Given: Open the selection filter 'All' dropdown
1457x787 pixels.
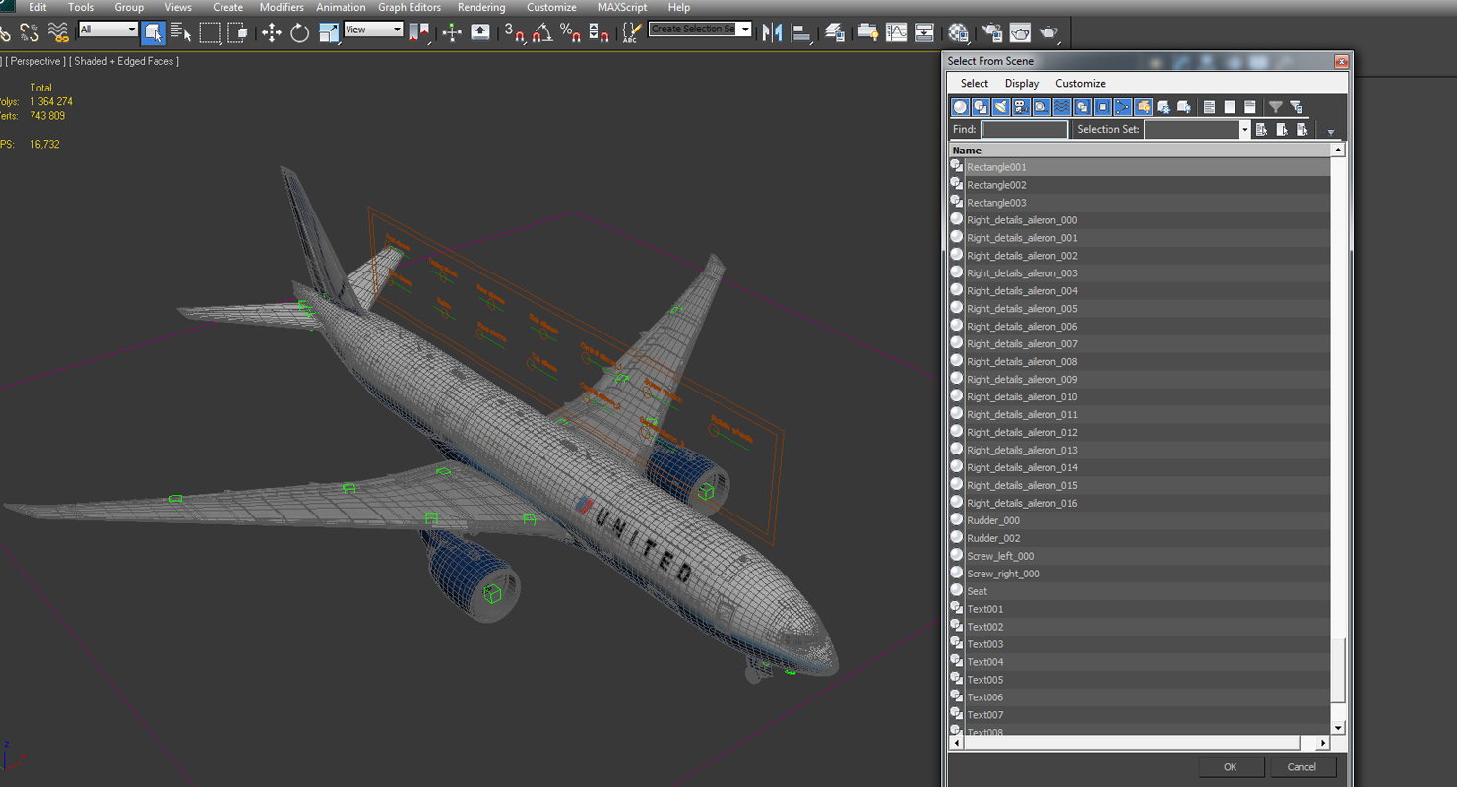Looking at the screenshot, I should [x=107, y=30].
